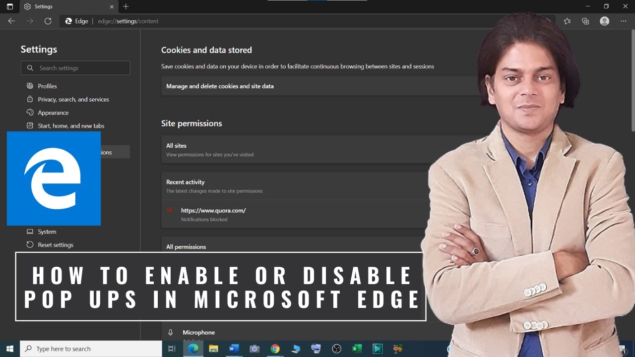Click the Cookies and data stored heading
Image resolution: width=635 pixels, height=357 pixels.
click(x=206, y=50)
